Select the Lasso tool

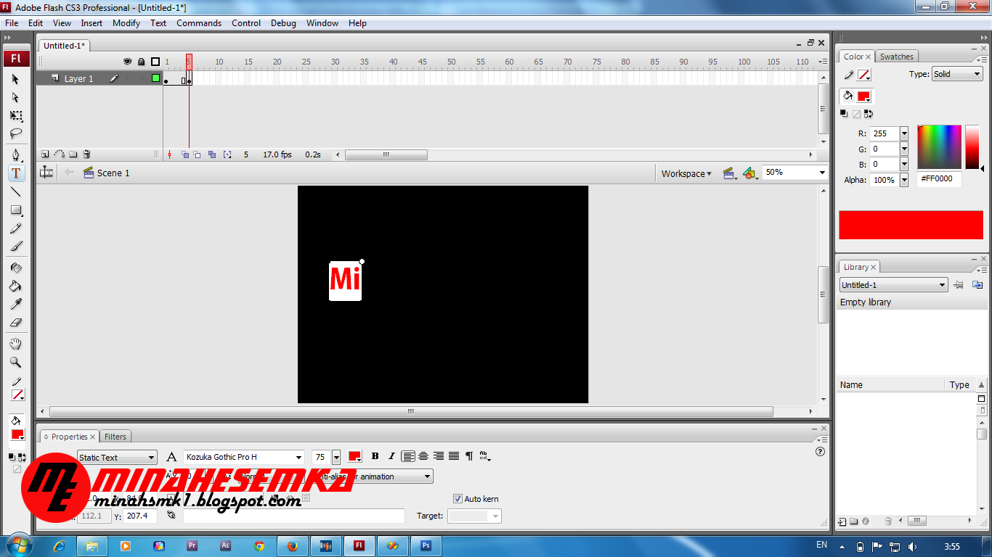click(x=16, y=133)
